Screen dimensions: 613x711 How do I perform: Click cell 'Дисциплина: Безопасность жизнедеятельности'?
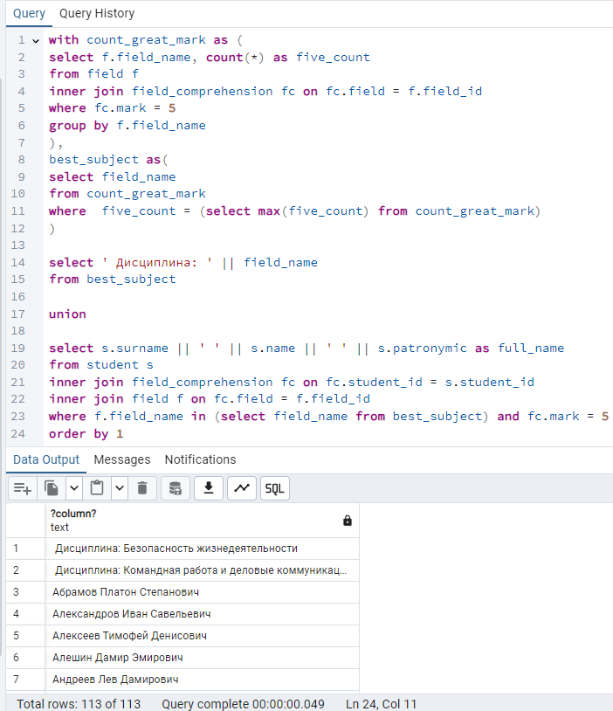coord(203,549)
